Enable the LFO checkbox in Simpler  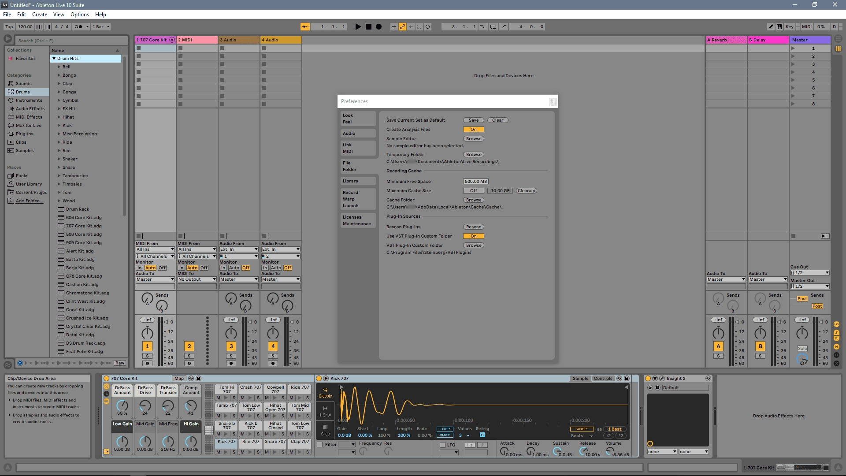(x=442, y=445)
